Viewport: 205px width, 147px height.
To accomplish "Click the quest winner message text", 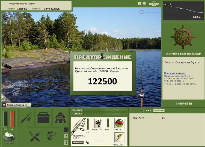I will [102, 70].
